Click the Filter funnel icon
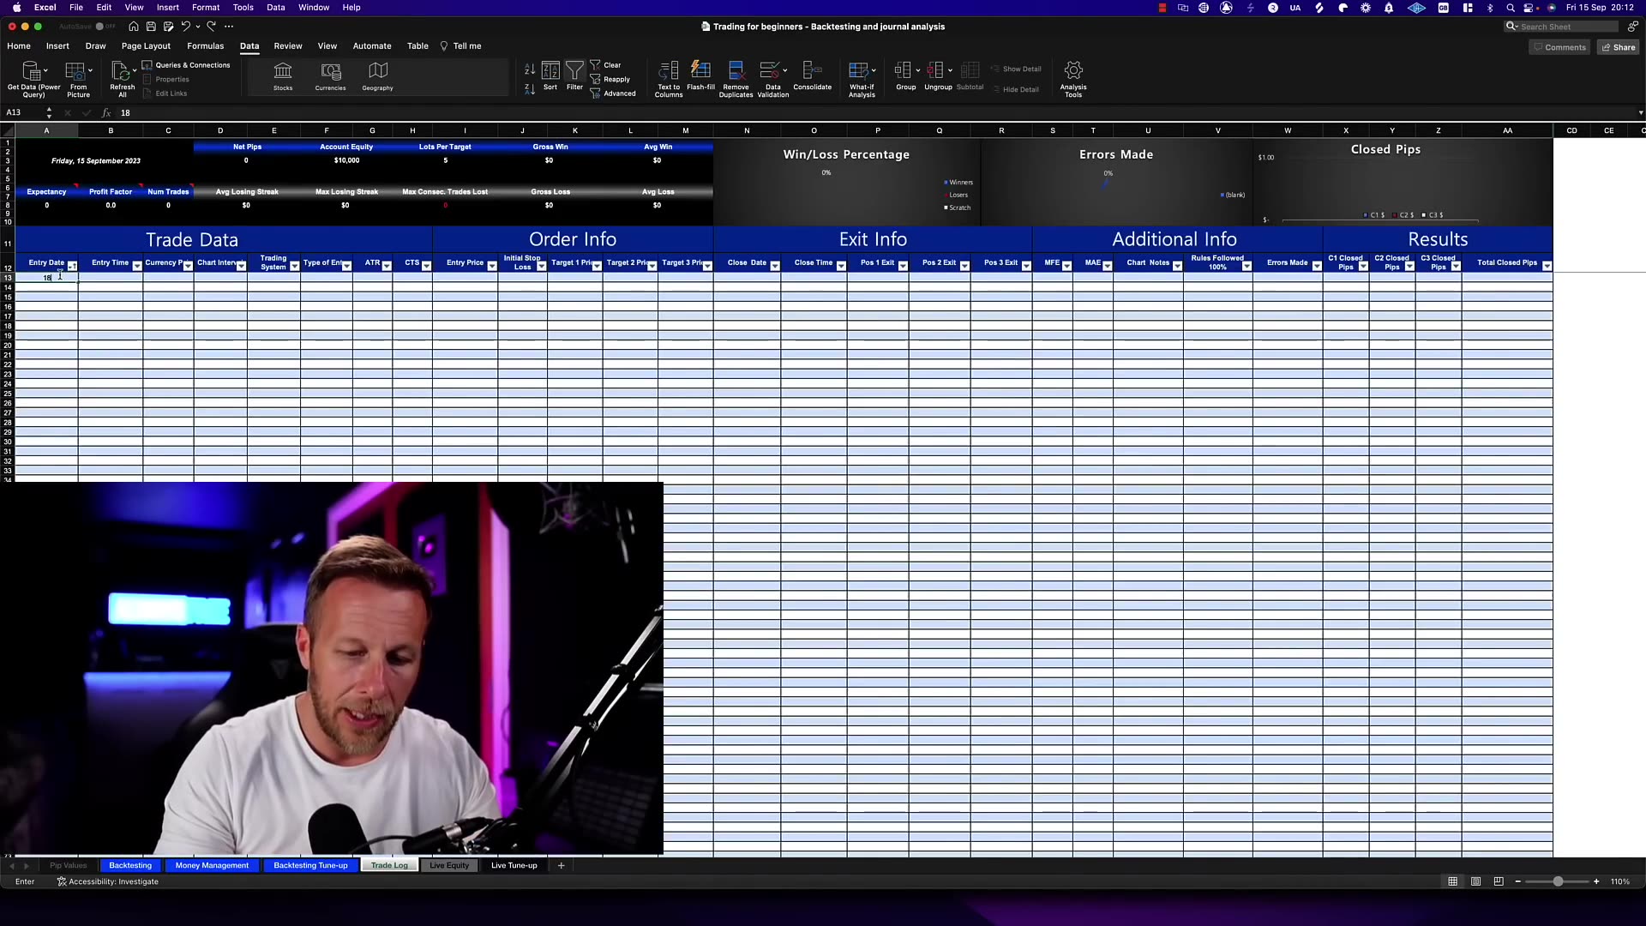 click(x=574, y=70)
